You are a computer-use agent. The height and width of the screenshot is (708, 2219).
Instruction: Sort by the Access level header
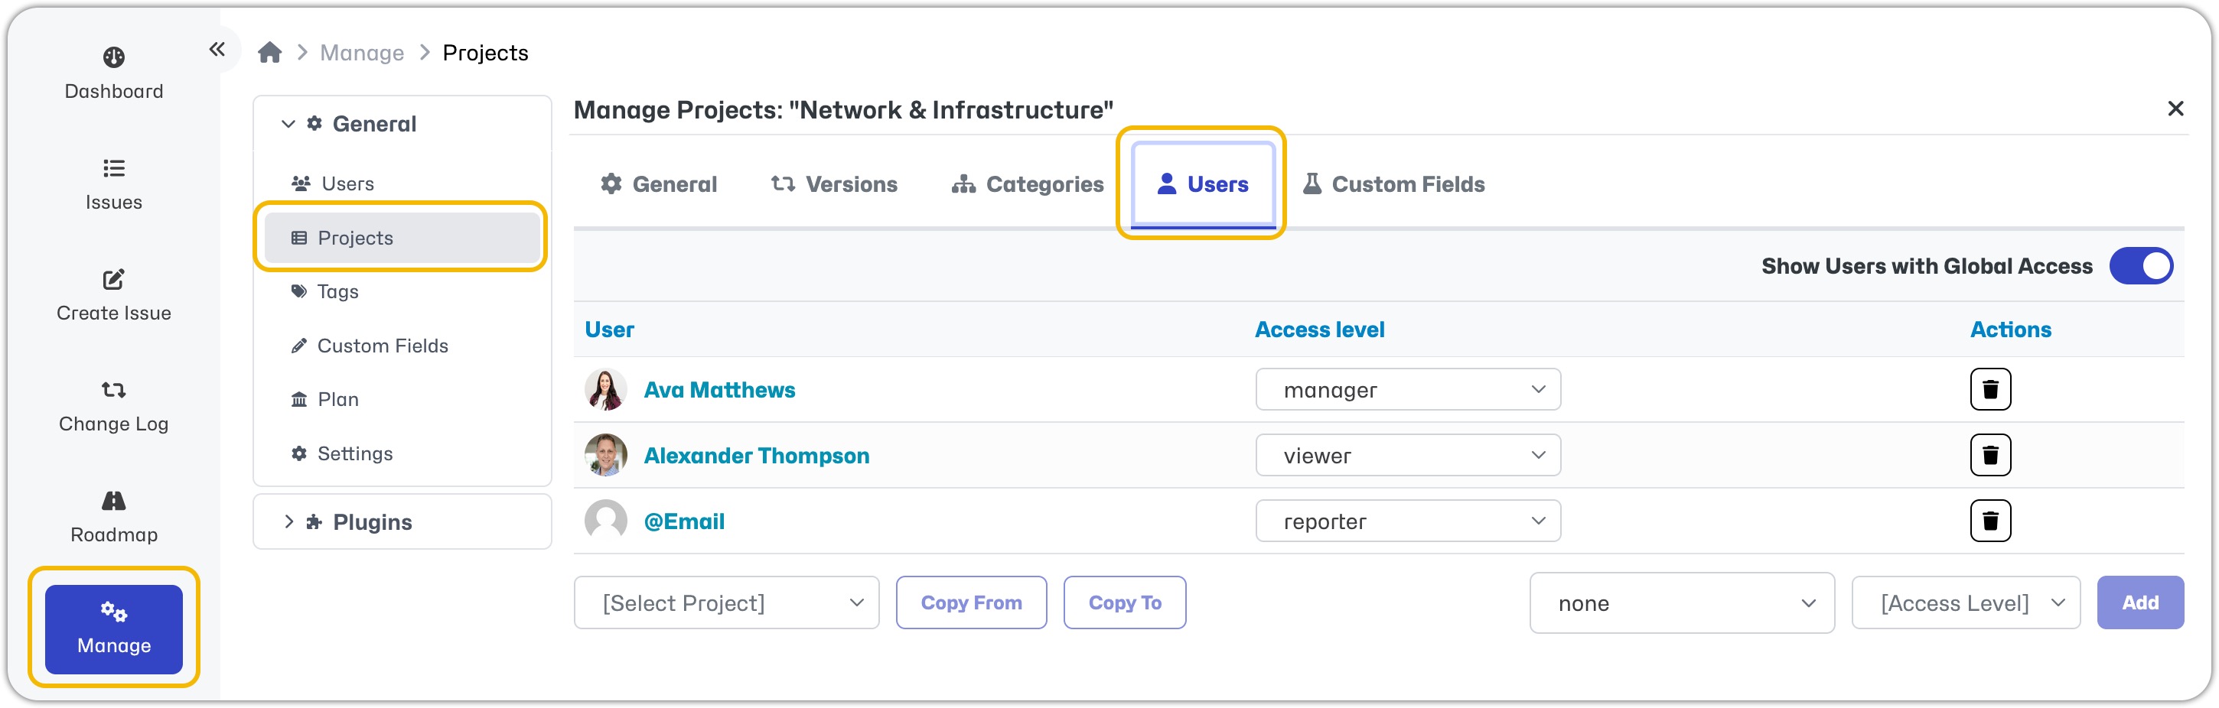point(1319,330)
